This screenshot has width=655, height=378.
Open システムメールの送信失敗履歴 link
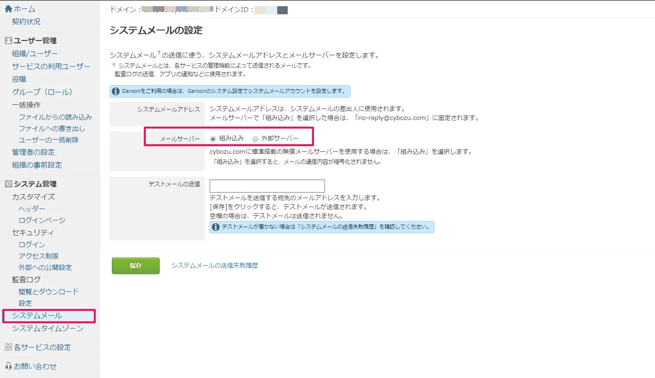pyautogui.click(x=214, y=265)
